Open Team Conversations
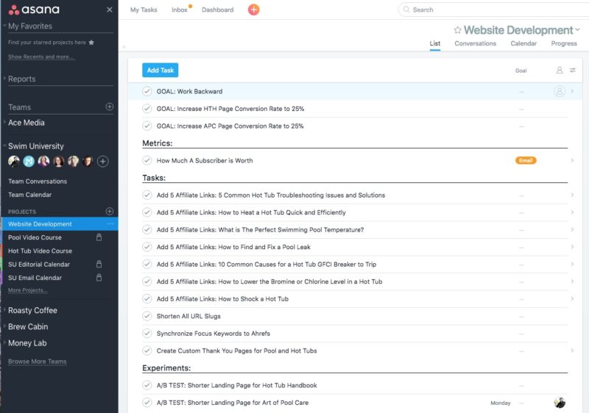Screen dimensions: 589x413 (38, 181)
